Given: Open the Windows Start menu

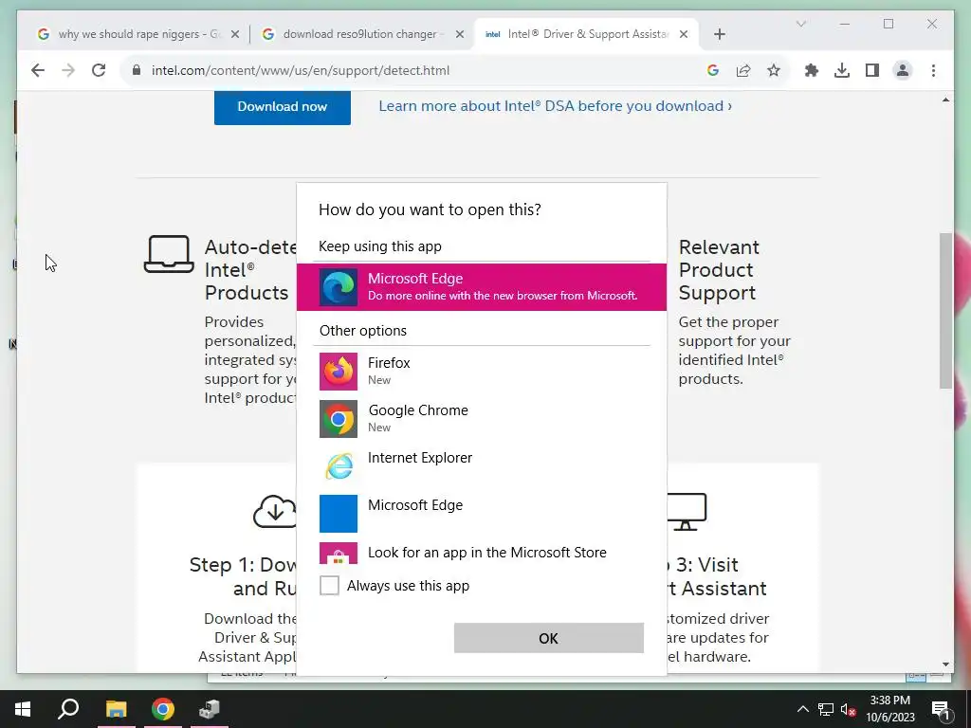Looking at the screenshot, I should [x=23, y=709].
